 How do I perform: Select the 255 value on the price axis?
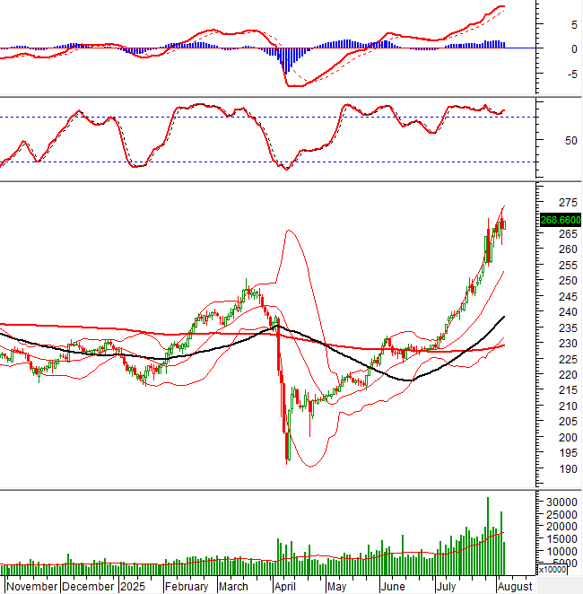[x=569, y=266]
